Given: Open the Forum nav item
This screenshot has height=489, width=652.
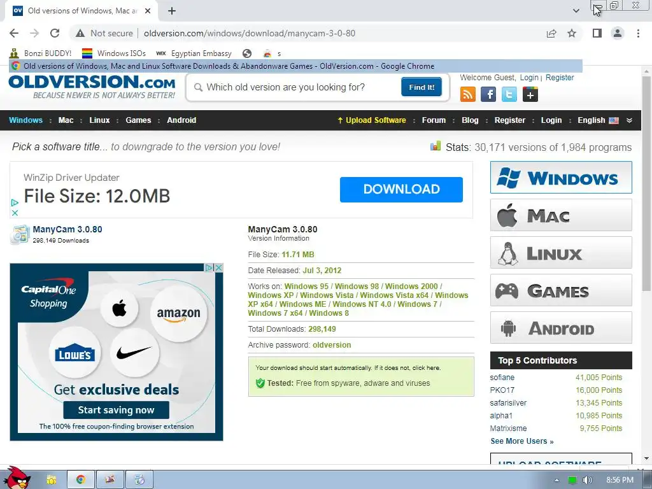Looking at the screenshot, I should pos(434,120).
